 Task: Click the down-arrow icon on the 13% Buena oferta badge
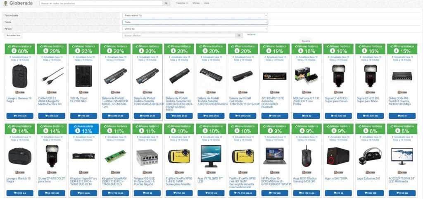[80, 131]
